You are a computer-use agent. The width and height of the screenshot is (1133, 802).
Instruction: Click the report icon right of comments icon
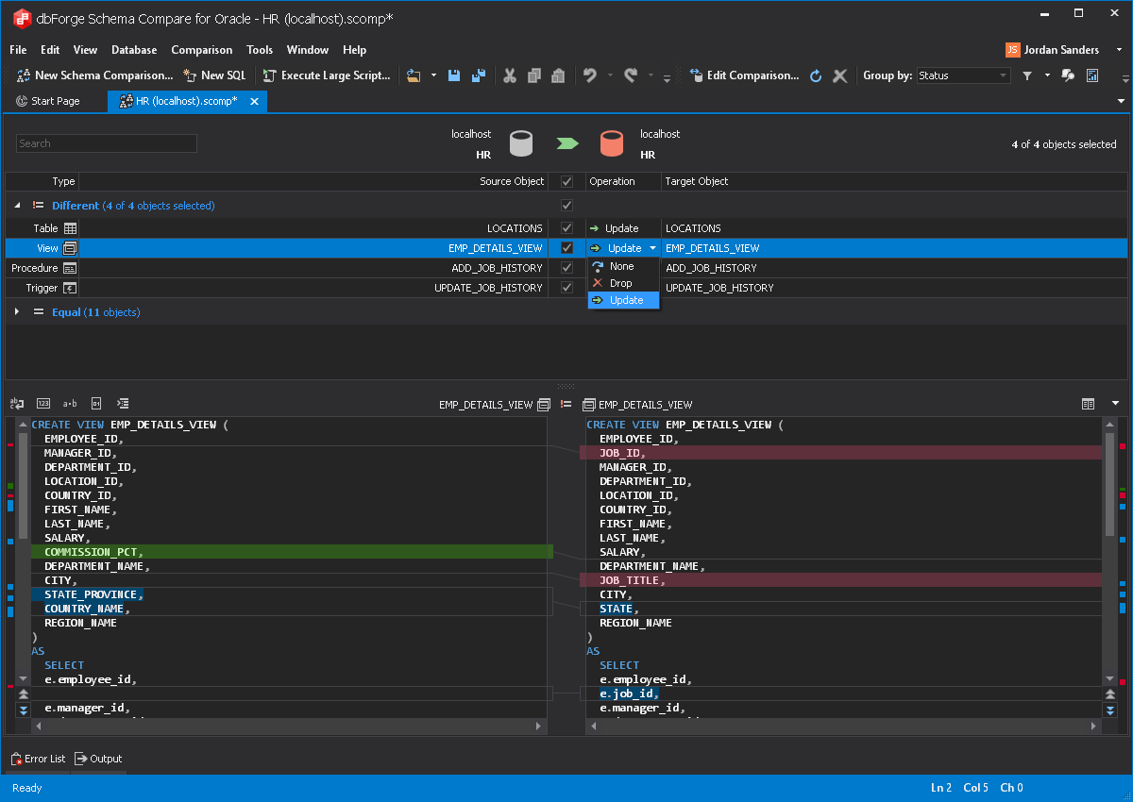(x=1092, y=75)
